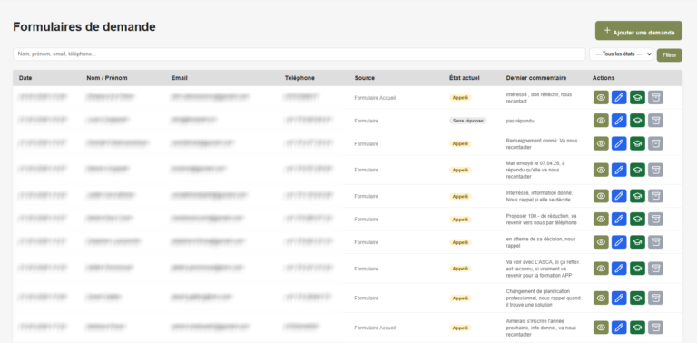Screen dimensions: 697x343
Task: Click graduation cap in 'Va voir avec L'ASCA' row
Action: (x=637, y=269)
